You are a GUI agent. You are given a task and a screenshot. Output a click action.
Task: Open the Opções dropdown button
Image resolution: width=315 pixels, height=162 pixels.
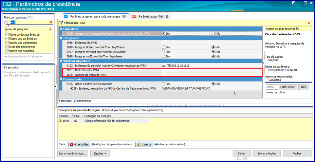click(100, 154)
